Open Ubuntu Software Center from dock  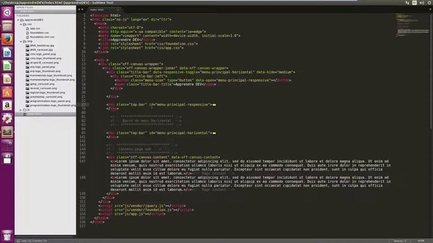7,92
